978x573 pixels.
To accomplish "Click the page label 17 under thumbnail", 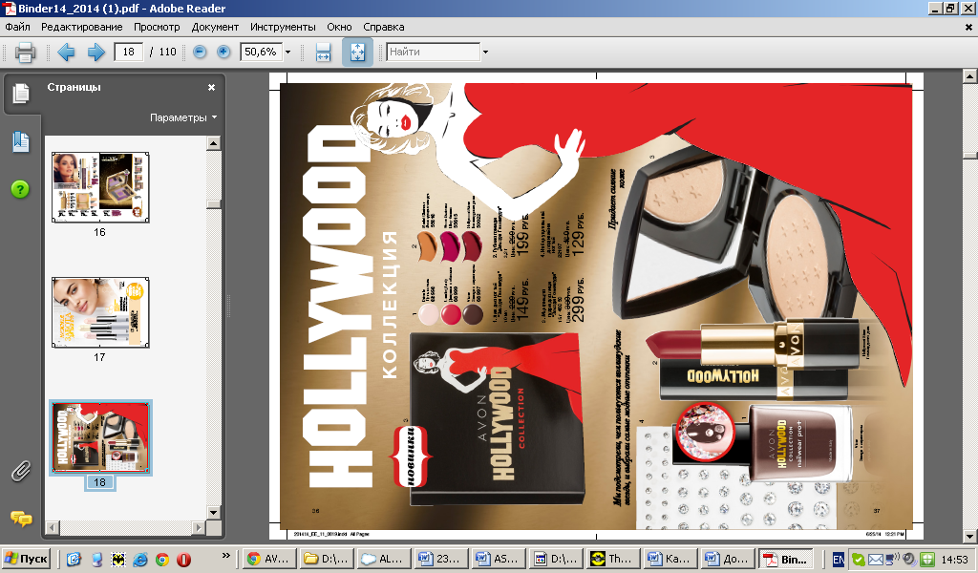I will (99, 357).
